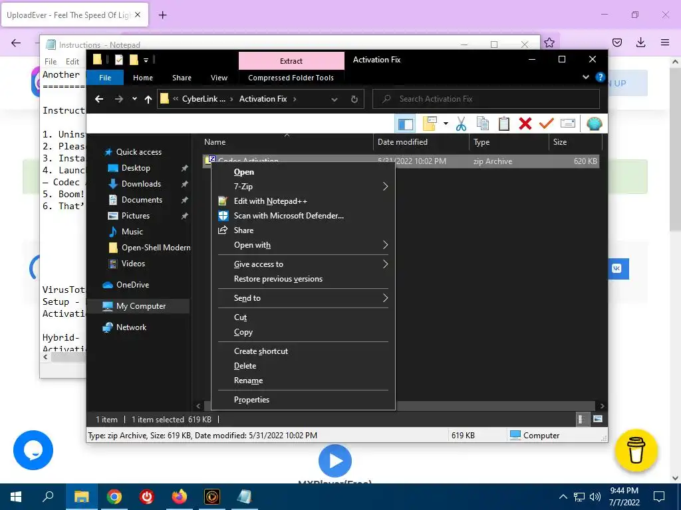Screen dimensions: 681x510
Task: Click the orange checkmark Properties icon
Action: point(547,124)
